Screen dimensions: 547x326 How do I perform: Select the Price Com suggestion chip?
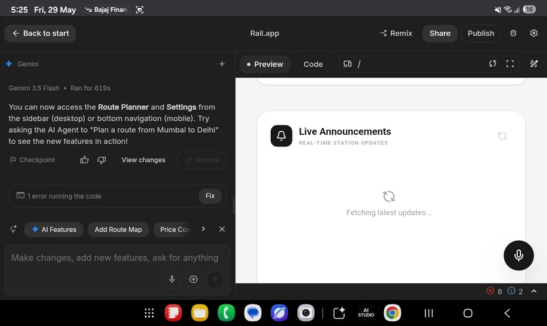coord(174,230)
